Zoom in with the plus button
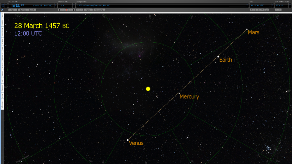The height and width of the screenshot is (164, 292). pyautogui.click(x=280, y=10)
